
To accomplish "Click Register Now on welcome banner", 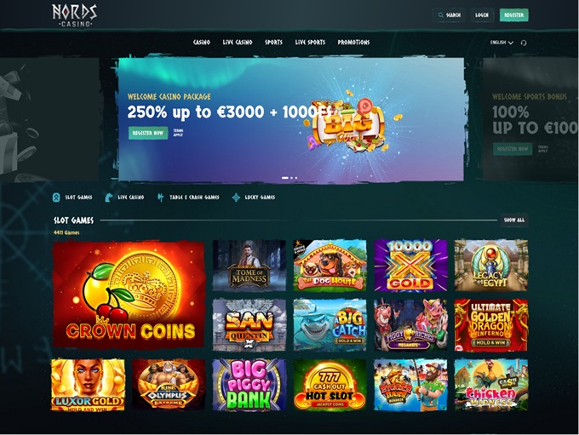I will (x=148, y=133).
